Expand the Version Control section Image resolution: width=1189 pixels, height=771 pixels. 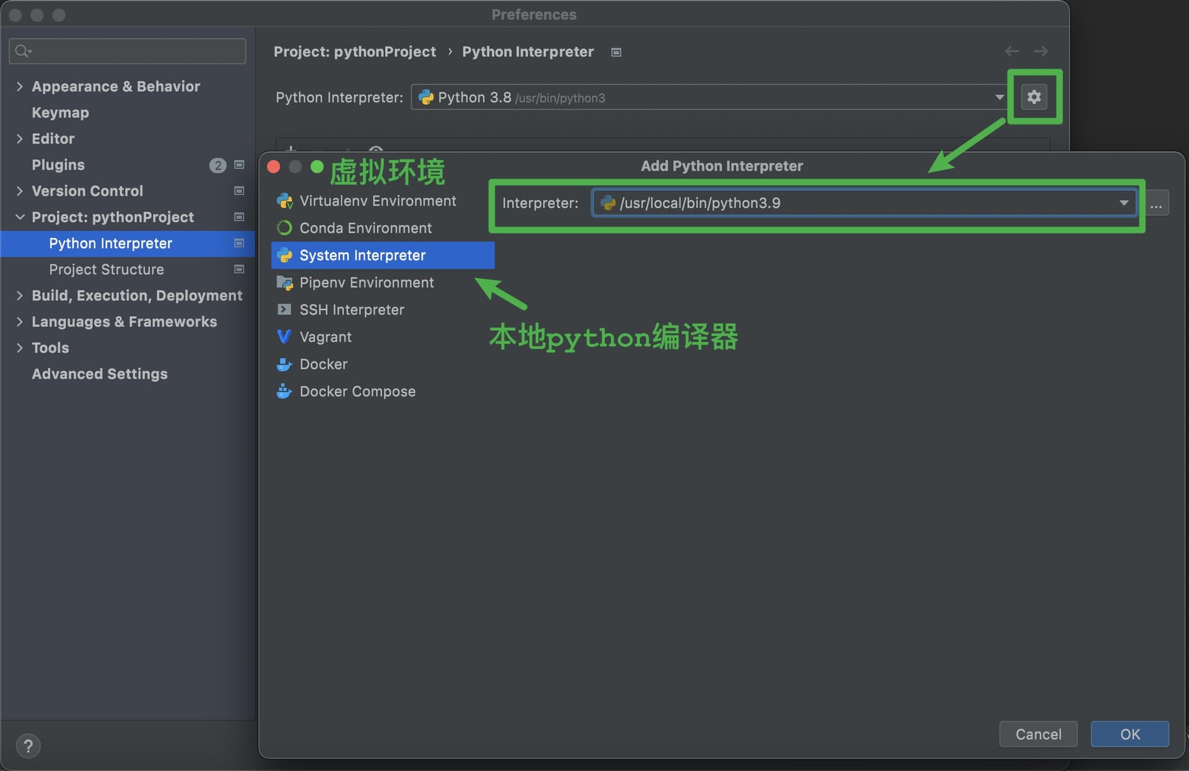19,191
